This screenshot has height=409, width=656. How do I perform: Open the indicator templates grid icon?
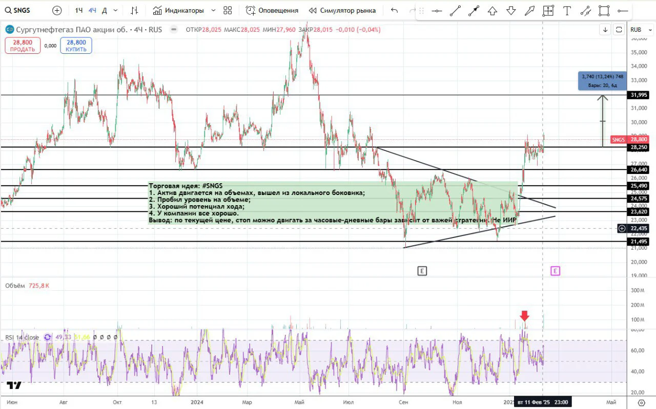tap(228, 10)
